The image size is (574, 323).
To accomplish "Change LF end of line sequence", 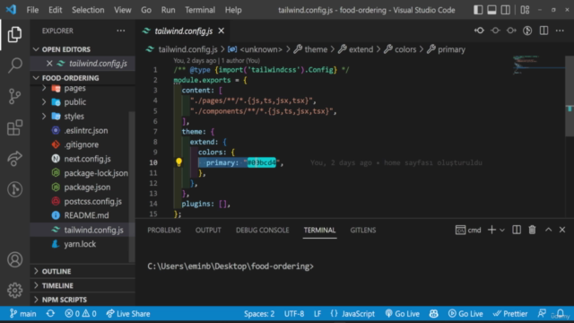I will click(317, 314).
